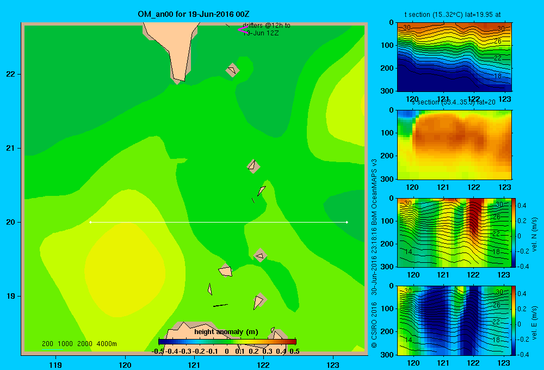Click the small island just below latitude 21

(x=254, y=166)
